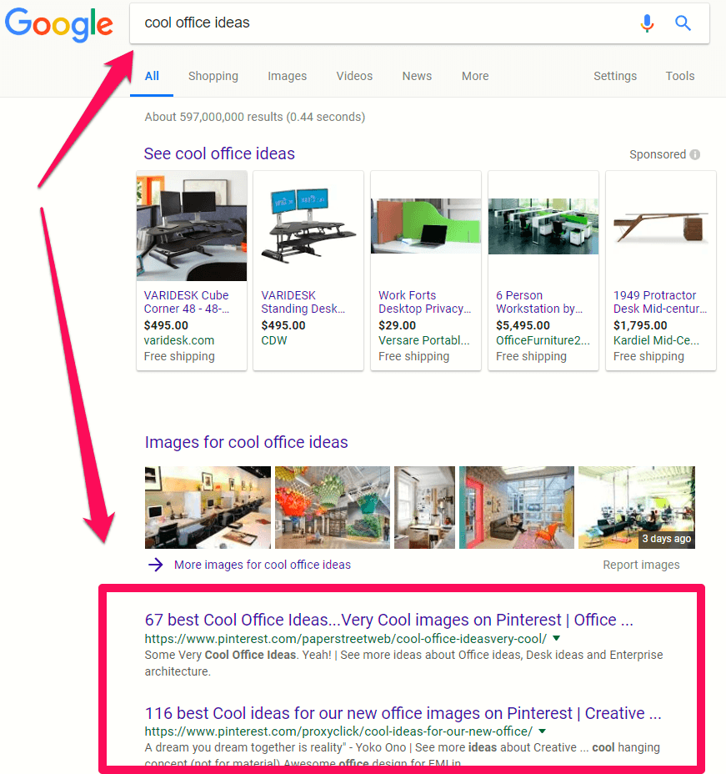The image size is (726, 774).
Task: Open search Tools
Action: pyautogui.click(x=679, y=76)
